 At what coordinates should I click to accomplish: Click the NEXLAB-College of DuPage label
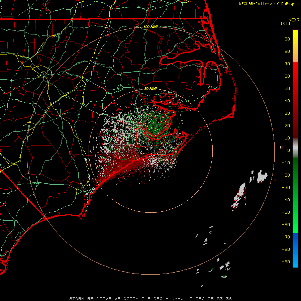click(x=267, y=4)
